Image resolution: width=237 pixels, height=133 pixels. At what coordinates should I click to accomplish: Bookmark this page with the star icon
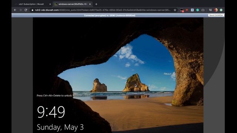(x=175, y=10)
